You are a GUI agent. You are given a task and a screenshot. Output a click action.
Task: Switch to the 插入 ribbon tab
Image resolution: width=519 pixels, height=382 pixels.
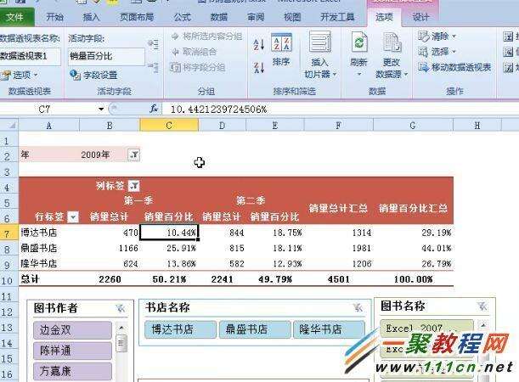[x=92, y=17]
